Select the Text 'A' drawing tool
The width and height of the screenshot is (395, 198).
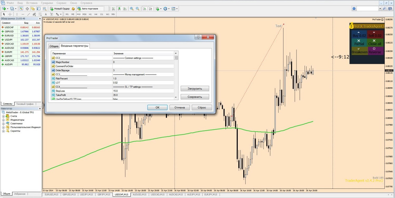click(46, 14)
